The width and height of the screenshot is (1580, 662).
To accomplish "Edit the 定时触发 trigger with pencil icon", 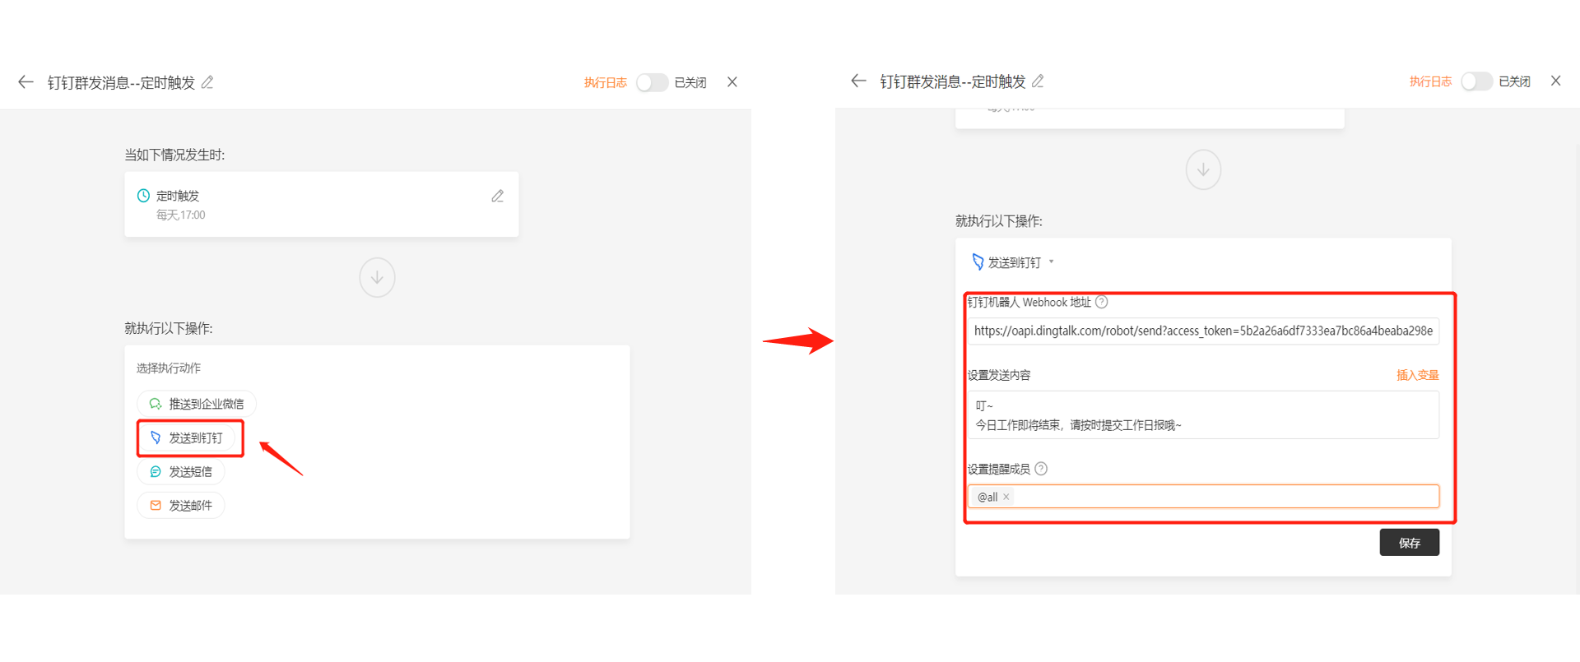I will pyautogui.click(x=498, y=196).
